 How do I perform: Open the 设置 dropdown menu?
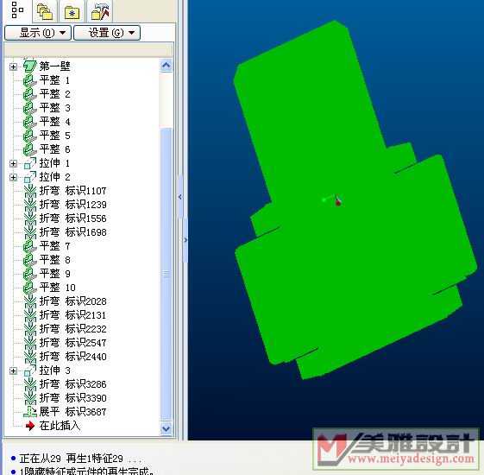[107, 33]
